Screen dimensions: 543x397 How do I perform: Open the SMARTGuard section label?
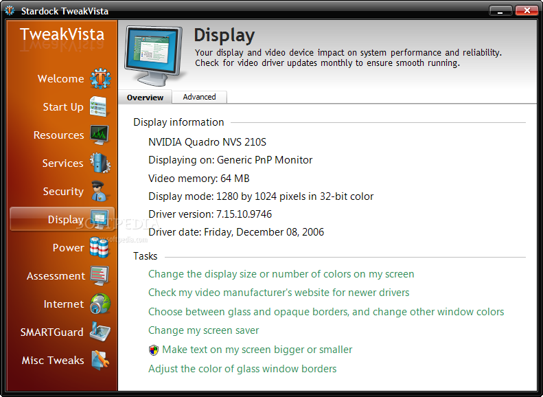click(52, 332)
